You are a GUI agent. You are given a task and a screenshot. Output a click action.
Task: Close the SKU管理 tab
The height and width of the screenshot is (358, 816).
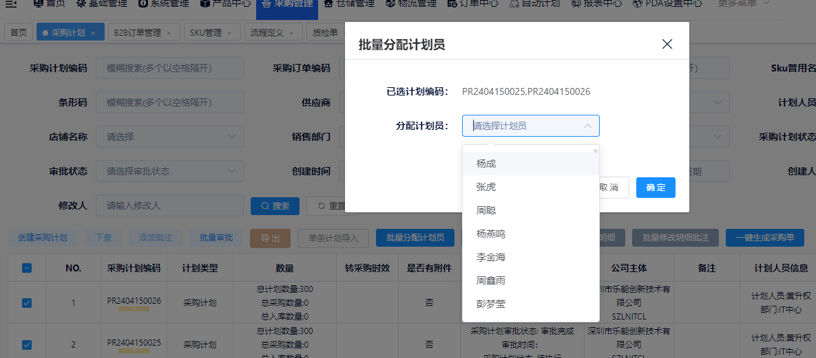tap(229, 33)
